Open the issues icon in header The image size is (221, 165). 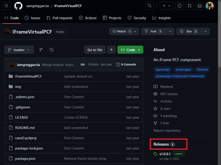coord(180,6)
